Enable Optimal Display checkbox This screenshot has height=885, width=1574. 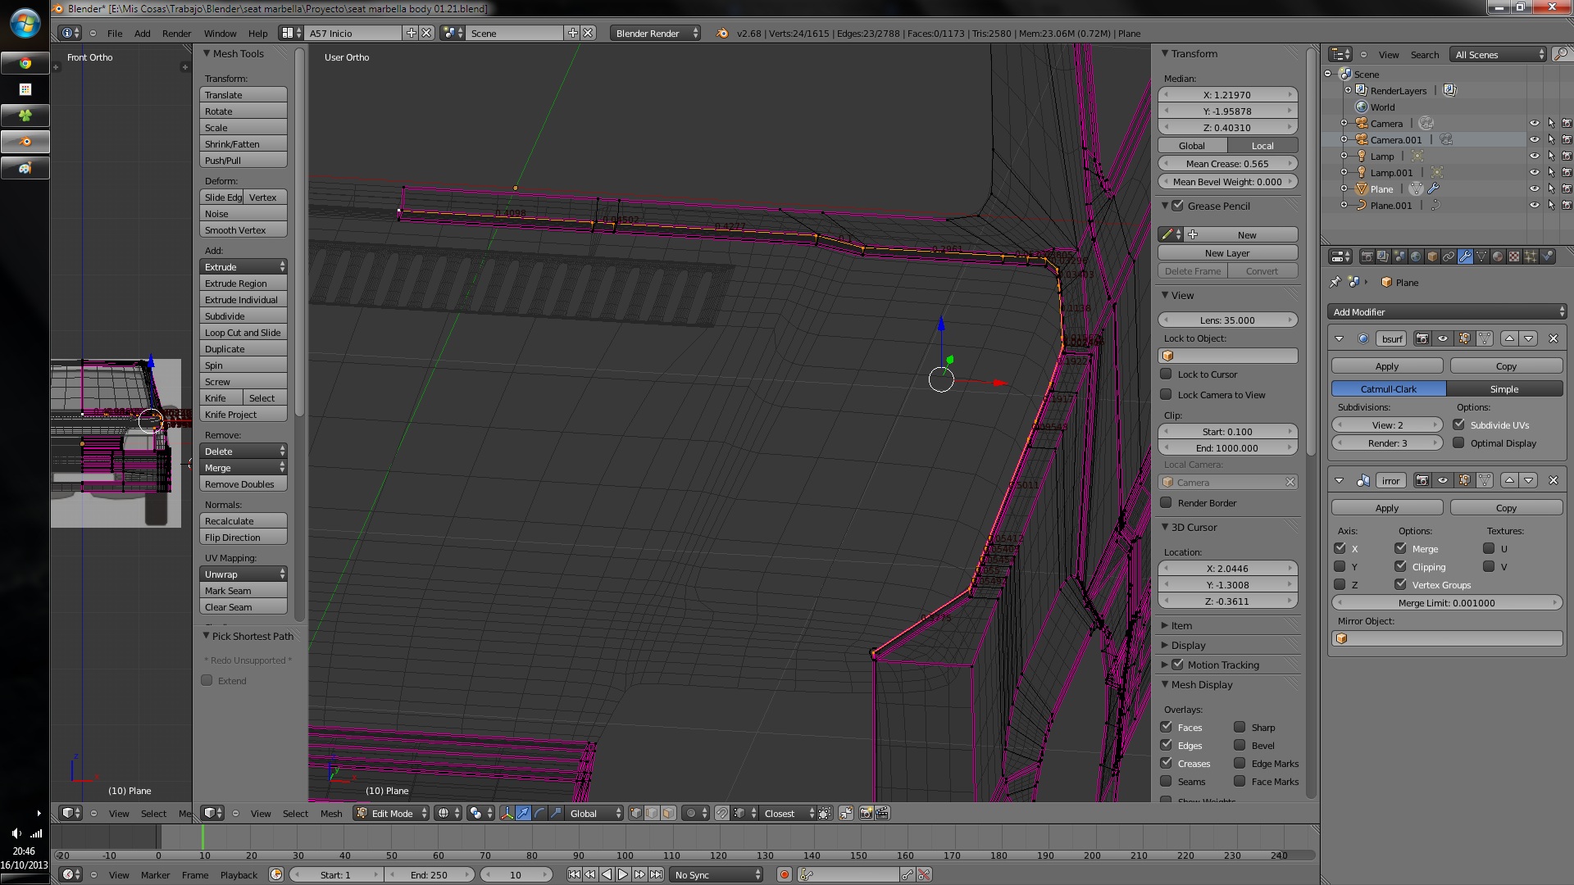click(x=1459, y=442)
